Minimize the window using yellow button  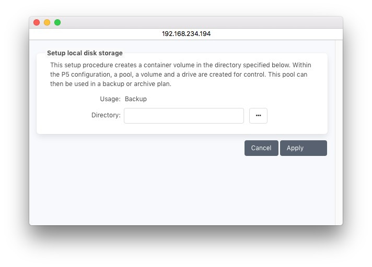[47, 22]
